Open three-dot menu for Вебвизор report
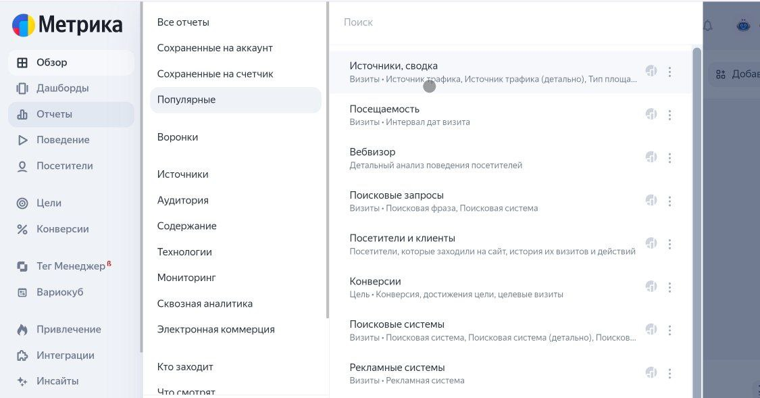The width and height of the screenshot is (760, 398). [x=669, y=158]
